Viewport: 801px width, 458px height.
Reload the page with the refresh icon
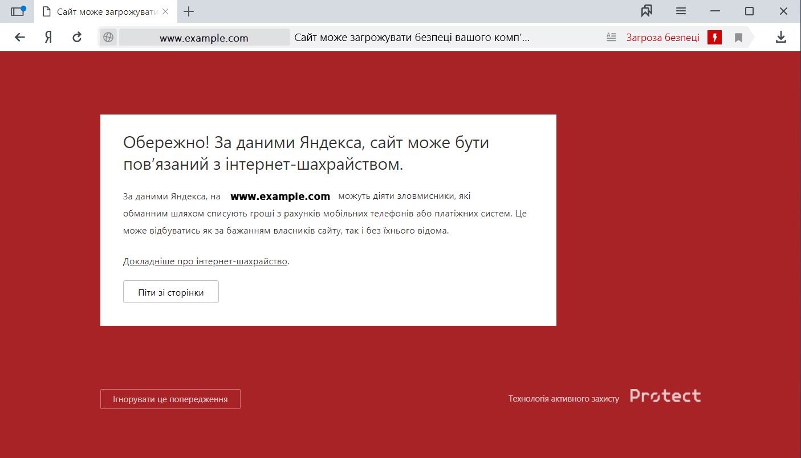point(77,38)
